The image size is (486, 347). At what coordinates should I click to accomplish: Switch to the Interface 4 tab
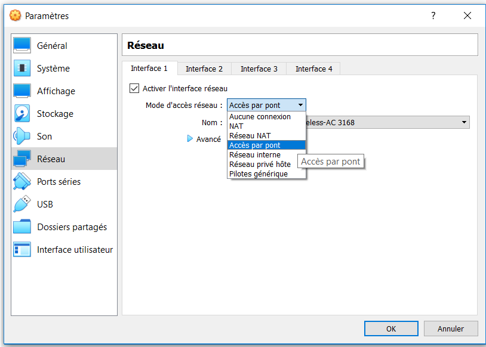pos(313,69)
